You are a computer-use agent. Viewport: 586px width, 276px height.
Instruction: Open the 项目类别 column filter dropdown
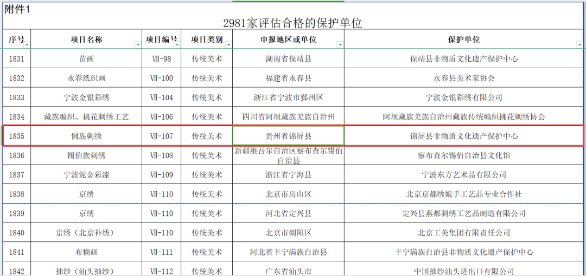click(x=228, y=45)
